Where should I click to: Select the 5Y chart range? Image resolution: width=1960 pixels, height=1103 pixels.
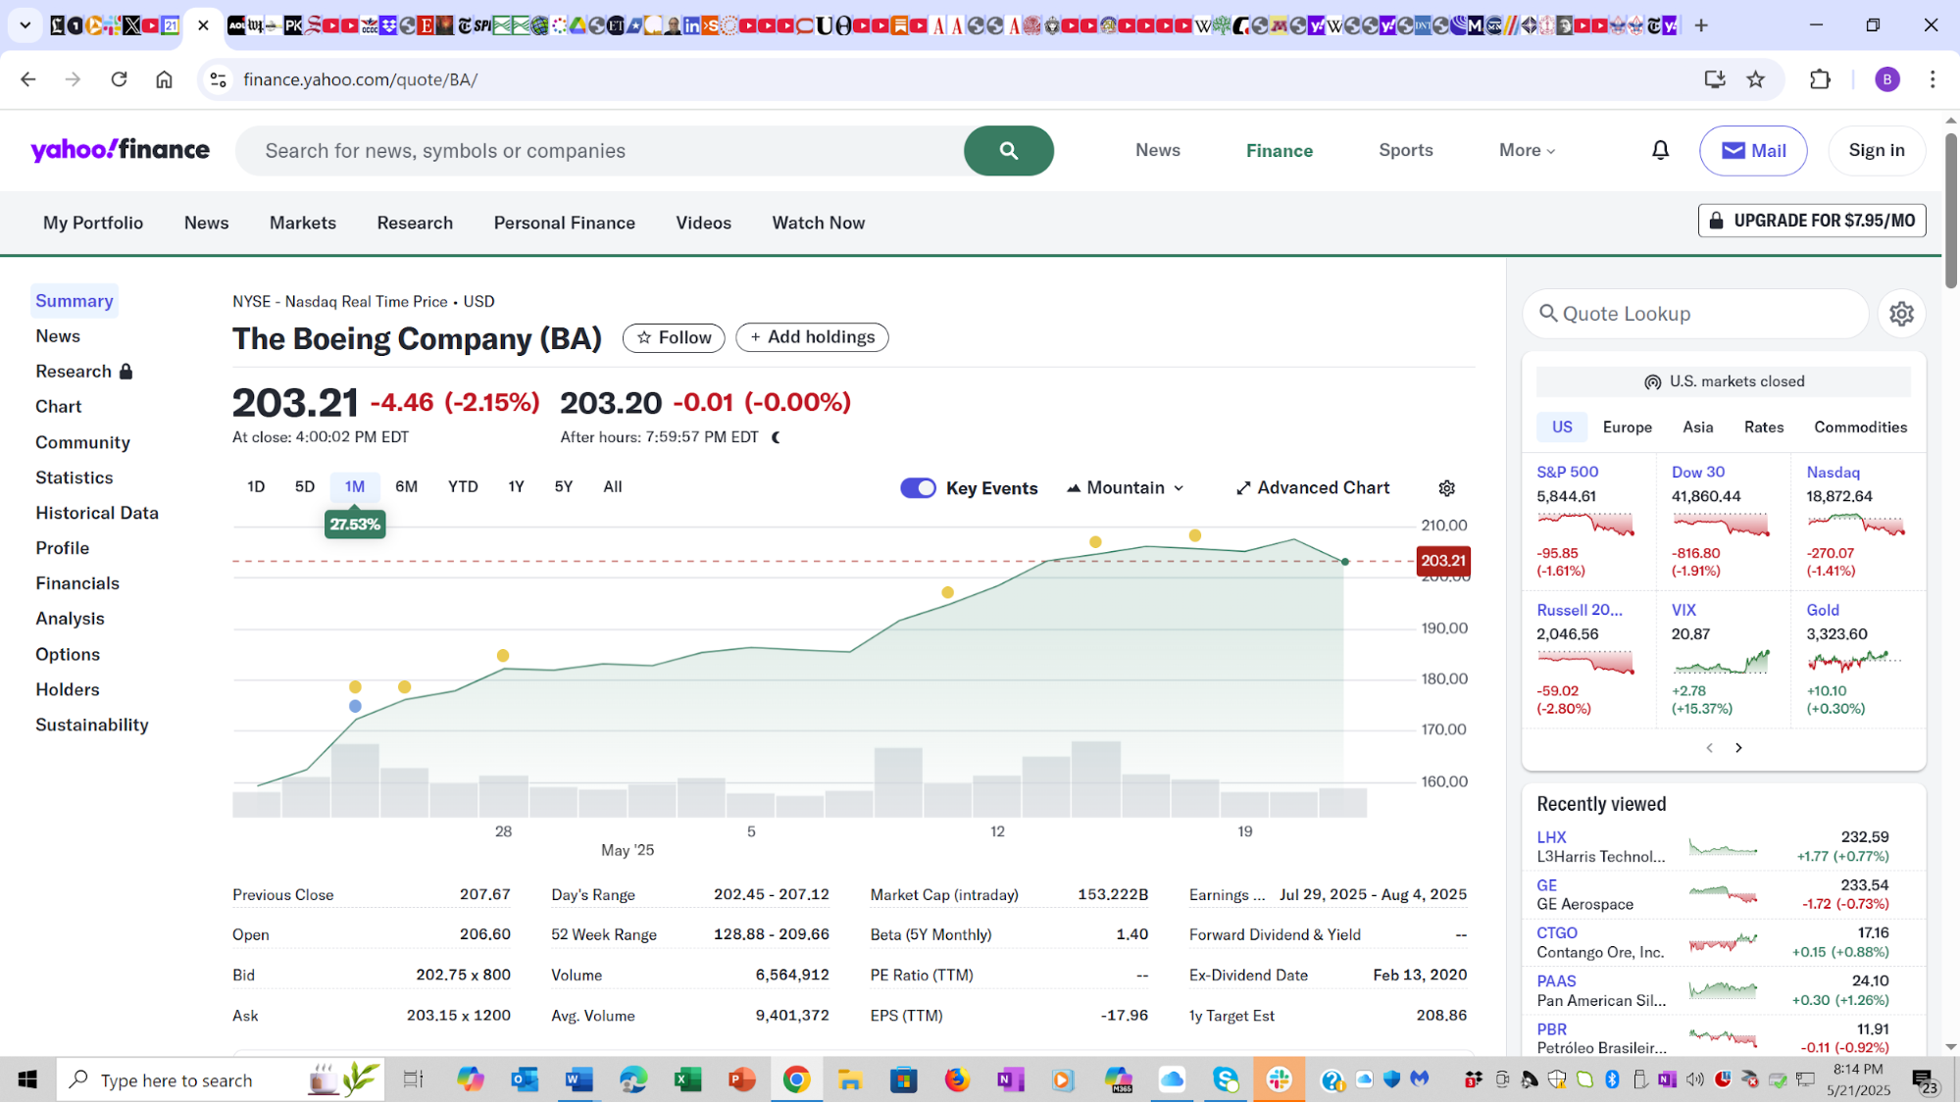pyautogui.click(x=564, y=487)
